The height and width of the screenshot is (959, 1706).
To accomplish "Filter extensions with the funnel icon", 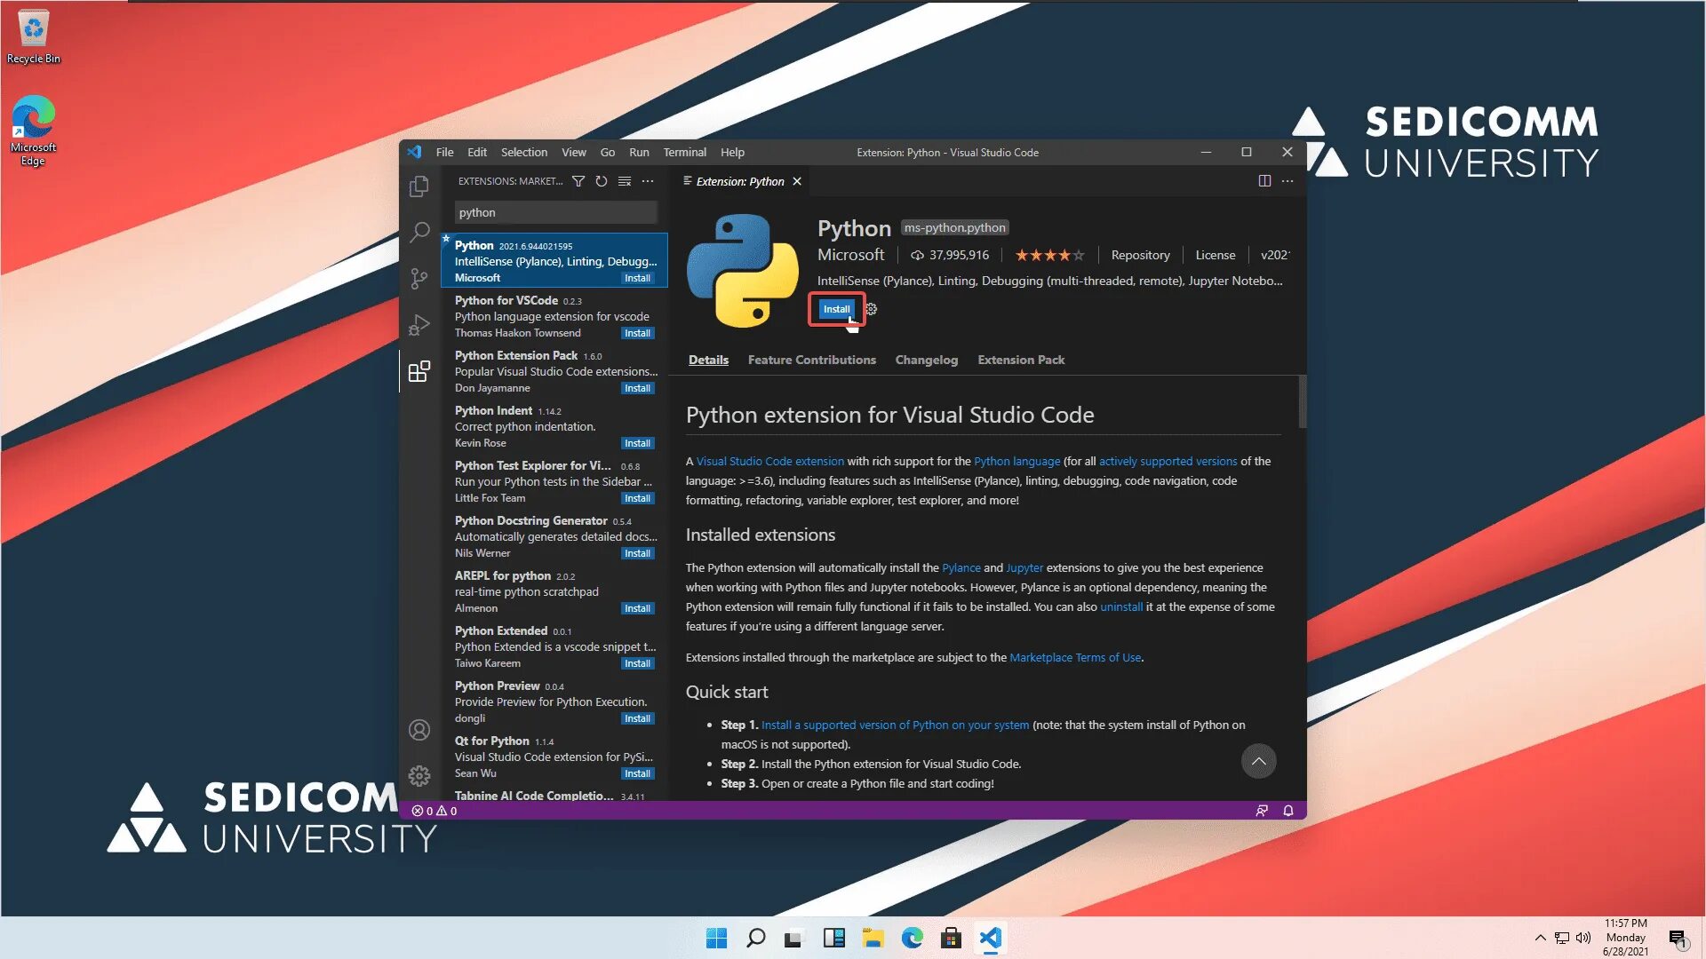I will click(x=578, y=181).
